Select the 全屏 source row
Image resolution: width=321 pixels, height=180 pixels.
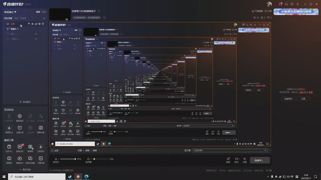(25, 24)
